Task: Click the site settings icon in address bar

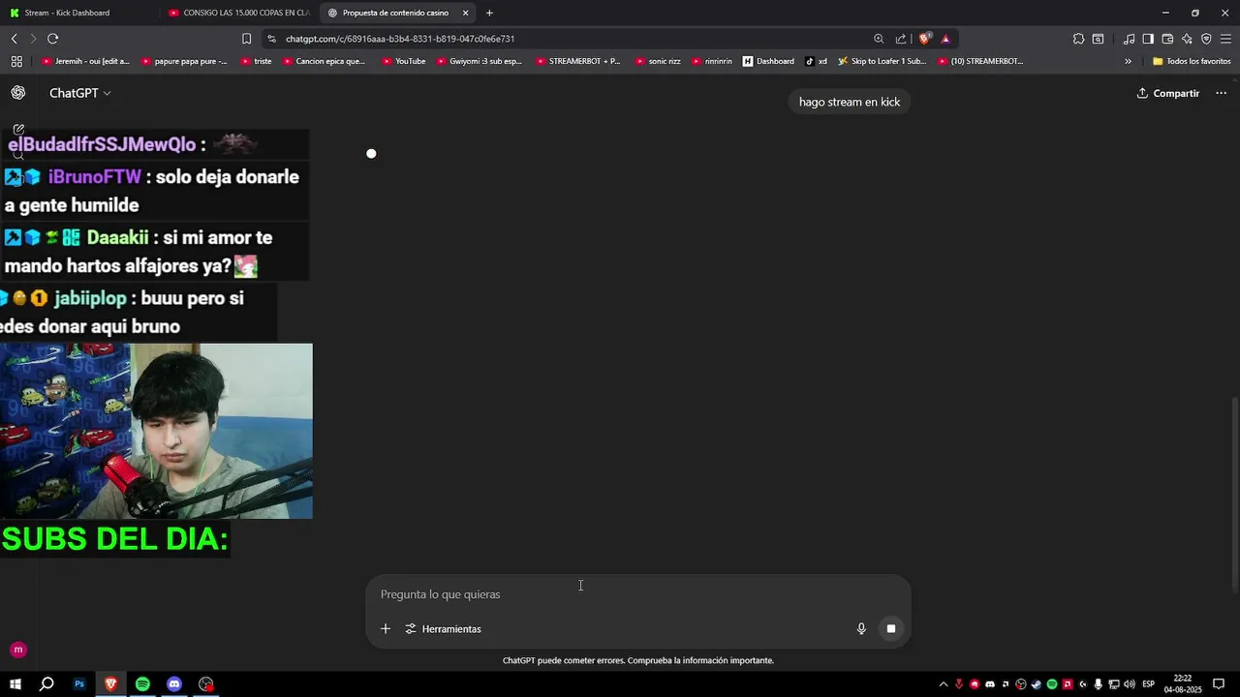Action: (272, 39)
